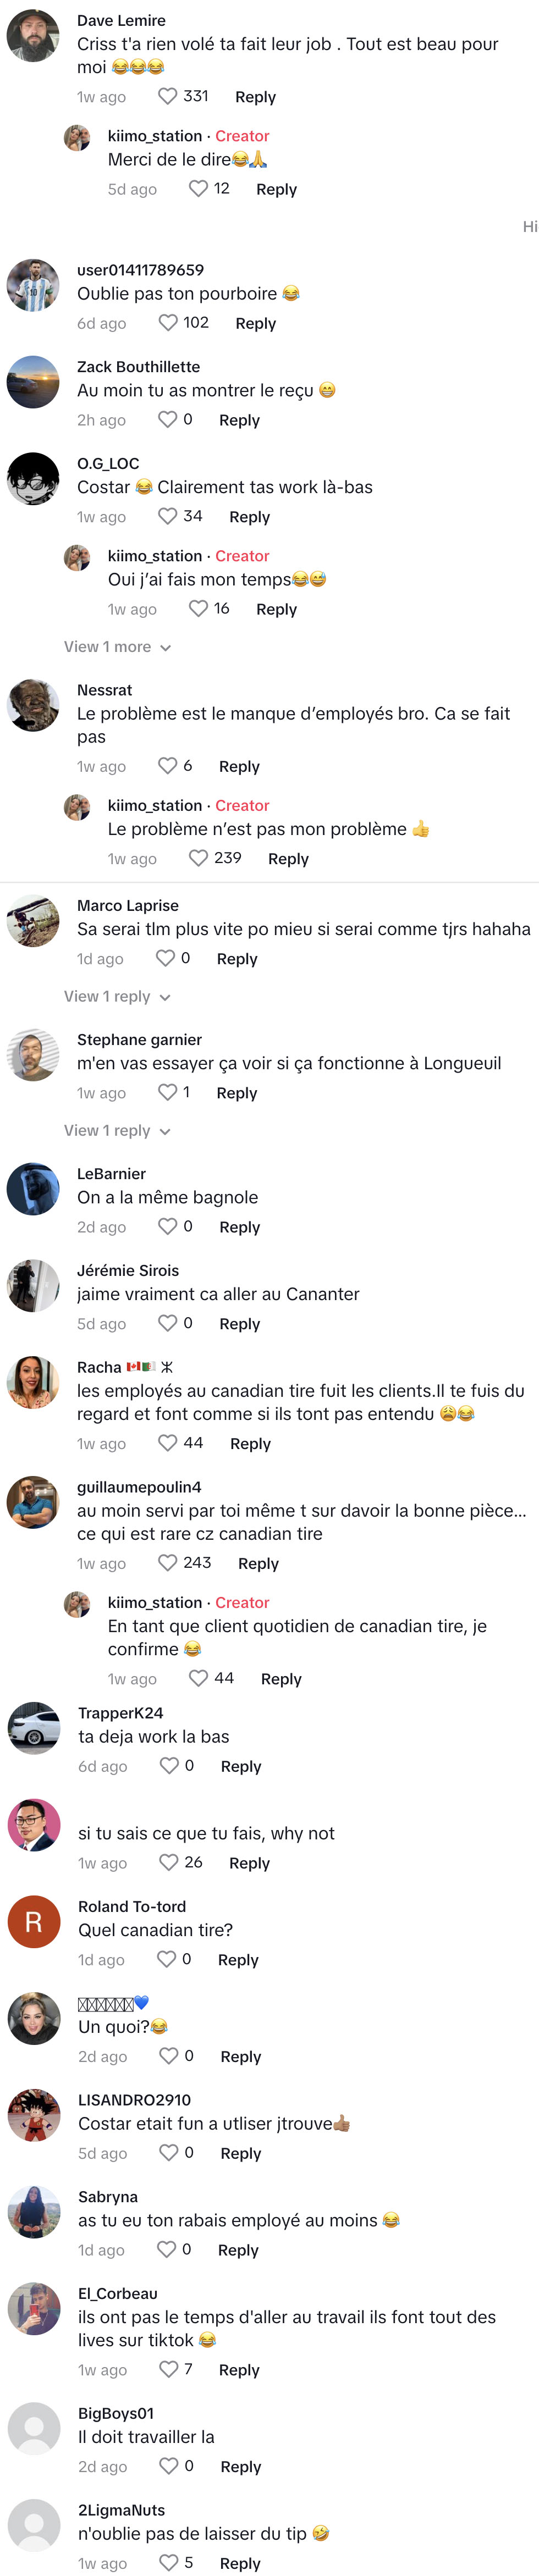Like guillaumepoulin4's comment with 243 likes
The image size is (539, 2576).
pos(167,1562)
